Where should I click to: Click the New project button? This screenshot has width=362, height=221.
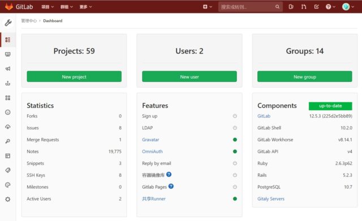74,77
